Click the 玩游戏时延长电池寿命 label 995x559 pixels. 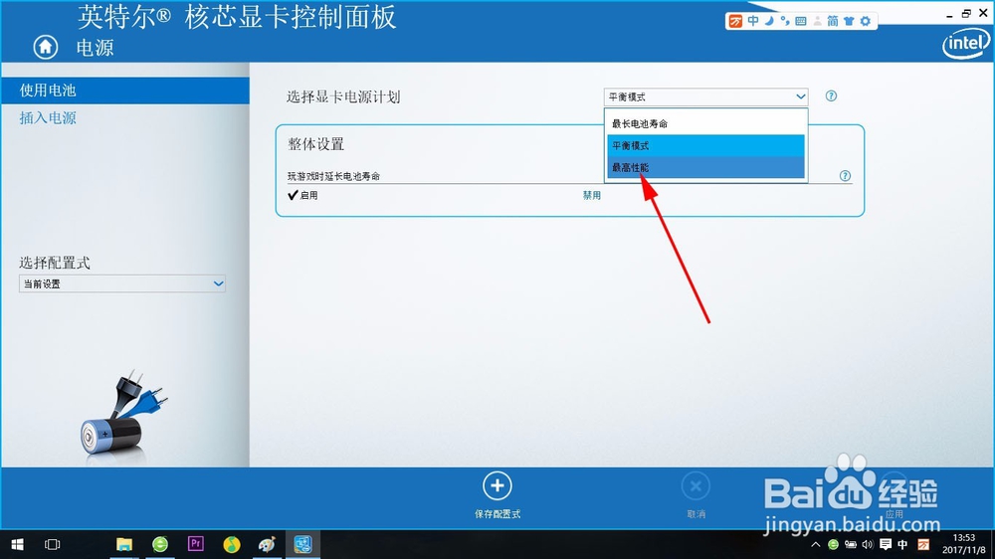click(333, 176)
